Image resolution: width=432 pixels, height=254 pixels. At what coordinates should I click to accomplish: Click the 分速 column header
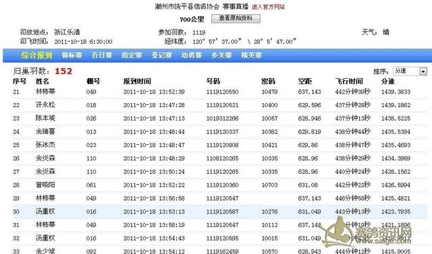(x=388, y=82)
